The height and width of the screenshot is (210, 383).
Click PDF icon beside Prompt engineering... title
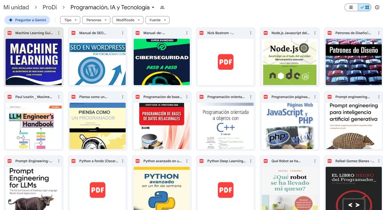329,97
